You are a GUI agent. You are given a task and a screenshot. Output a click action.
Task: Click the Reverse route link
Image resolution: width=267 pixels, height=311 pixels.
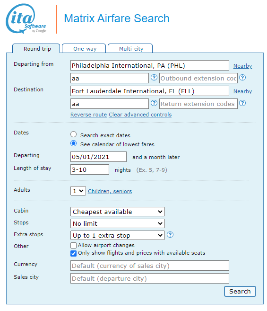click(x=88, y=115)
